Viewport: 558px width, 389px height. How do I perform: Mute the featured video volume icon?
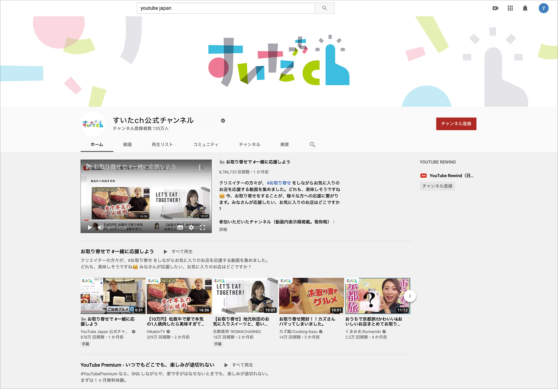[101, 228]
